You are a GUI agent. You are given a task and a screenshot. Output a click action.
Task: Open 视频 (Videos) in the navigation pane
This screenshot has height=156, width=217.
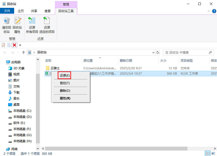tap(14, 74)
